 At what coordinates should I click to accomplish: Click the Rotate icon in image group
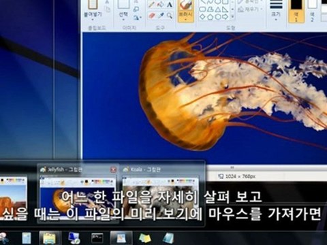tap(136, 17)
